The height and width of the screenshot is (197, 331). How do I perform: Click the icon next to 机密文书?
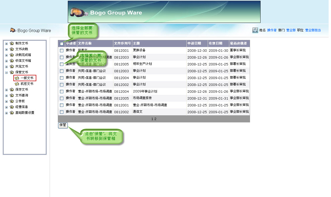click(x=17, y=84)
